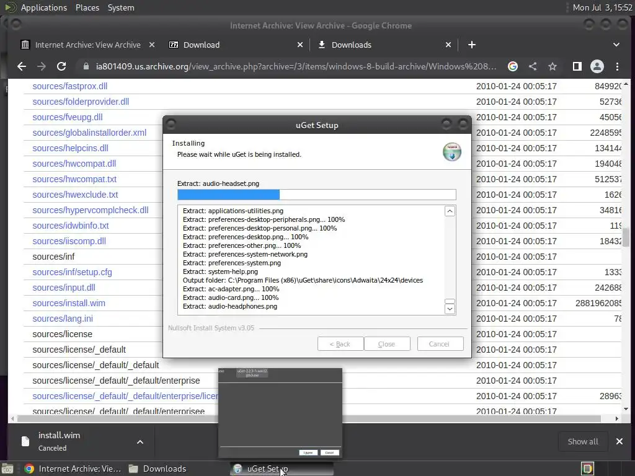Viewport: 635px width, 476px height.
Task: Open sources/hwcompat.dll link
Action: pos(74,164)
